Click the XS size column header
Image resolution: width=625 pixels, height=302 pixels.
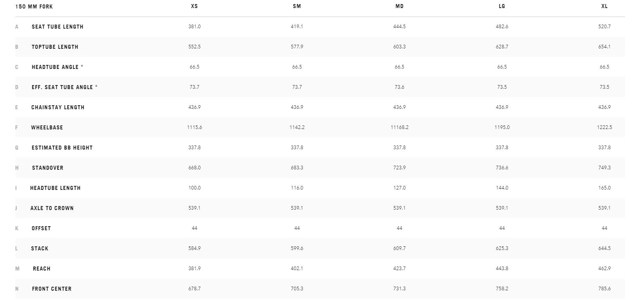tap(194, 6)
